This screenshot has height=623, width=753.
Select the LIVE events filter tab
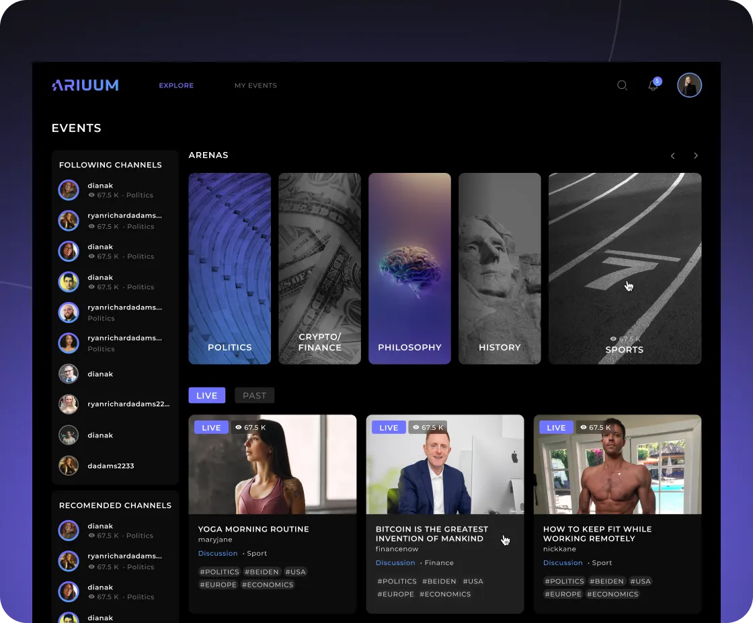point(207,395)
